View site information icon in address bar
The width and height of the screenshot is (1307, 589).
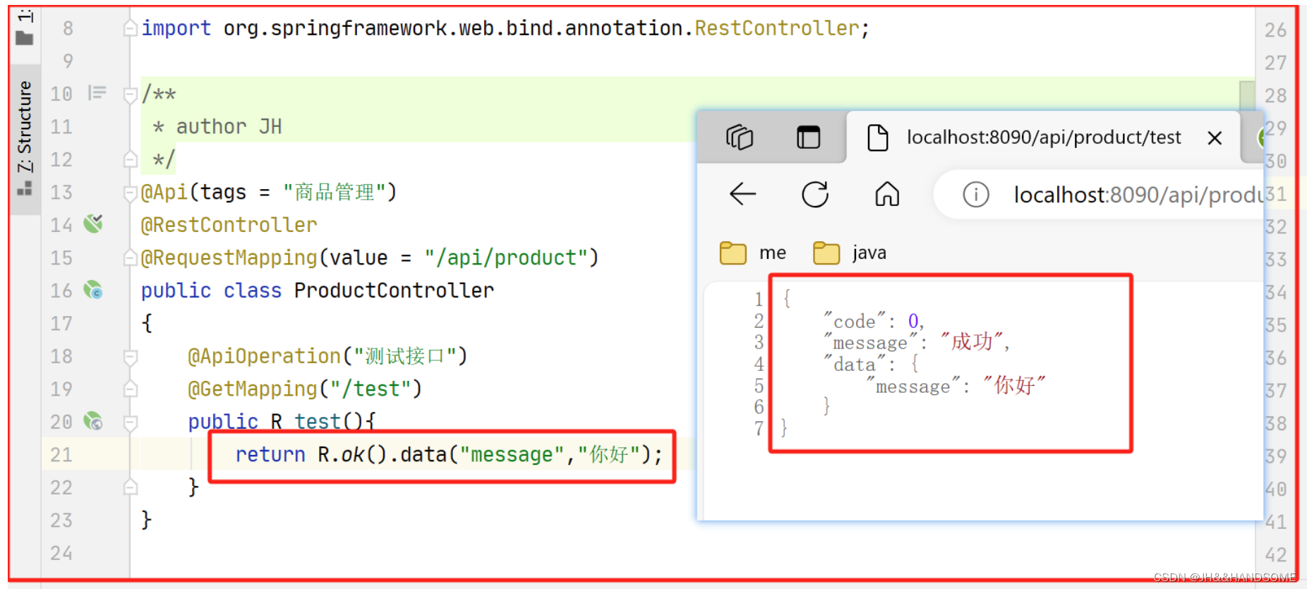(976, 194)
